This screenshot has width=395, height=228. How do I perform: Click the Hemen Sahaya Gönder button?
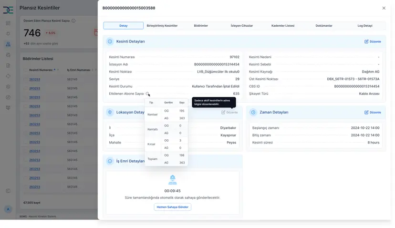pos(173,207)
